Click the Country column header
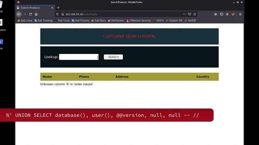Screen dimensions: 259x145 (203, 77)
